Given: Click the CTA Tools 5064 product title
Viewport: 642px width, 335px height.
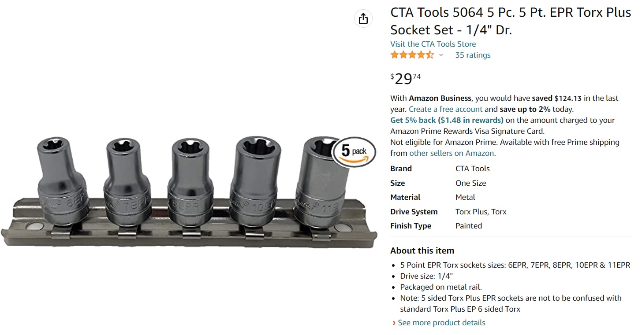Looking at the screenshot, I should [510, 21].
